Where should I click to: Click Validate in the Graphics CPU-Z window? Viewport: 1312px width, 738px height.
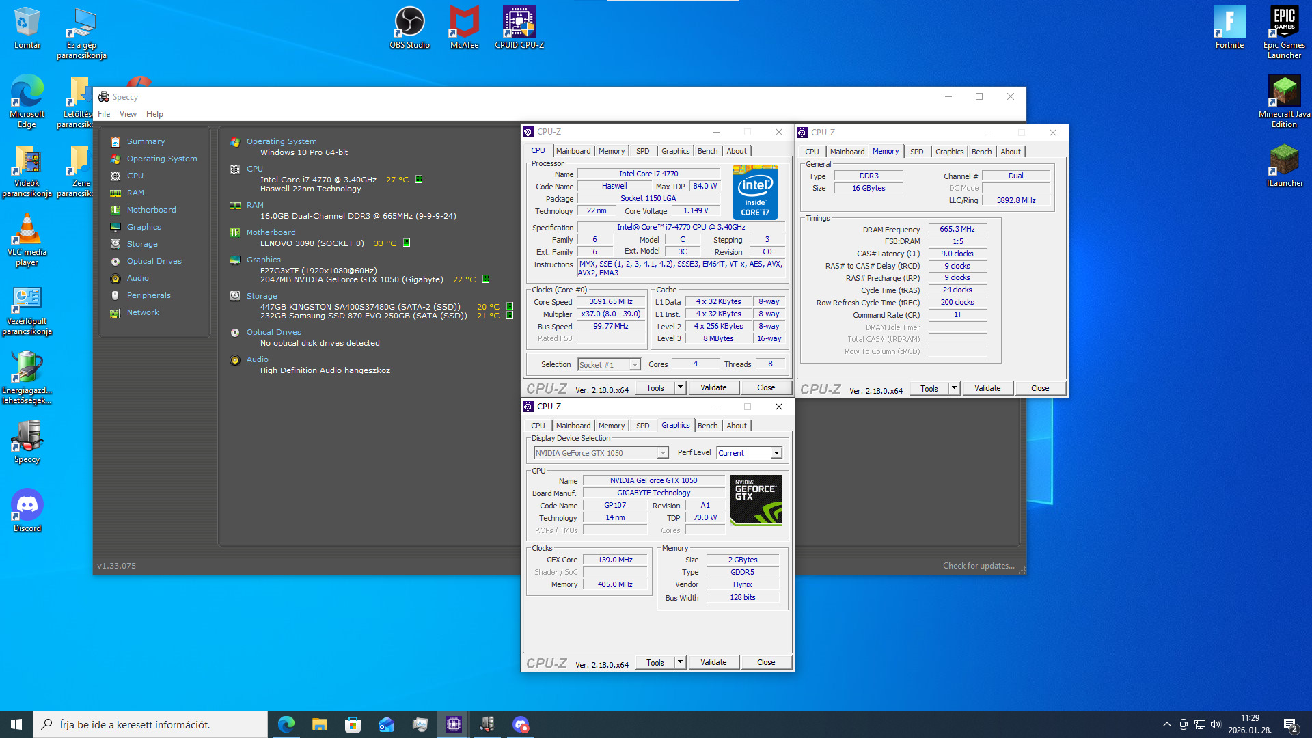tap(713, 662)
